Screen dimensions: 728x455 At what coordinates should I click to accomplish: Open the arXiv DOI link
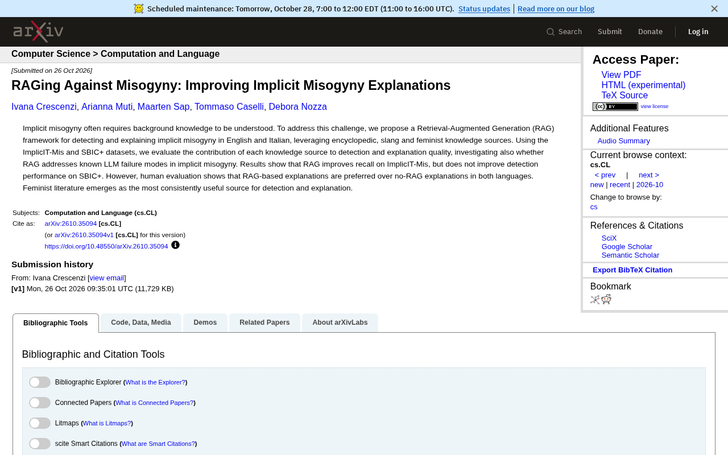pyautogui.click(x=106, y=246)
